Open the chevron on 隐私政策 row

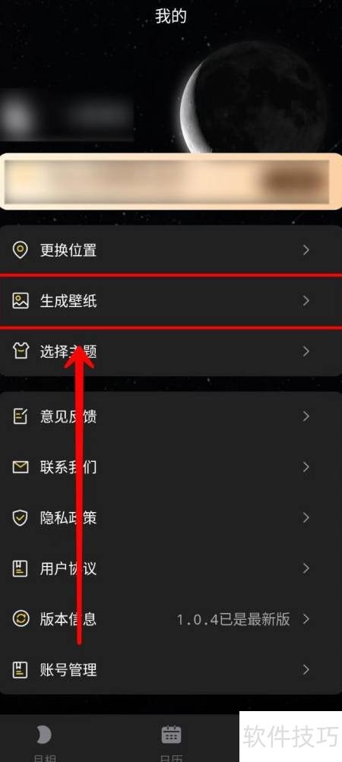click(306, 518)
